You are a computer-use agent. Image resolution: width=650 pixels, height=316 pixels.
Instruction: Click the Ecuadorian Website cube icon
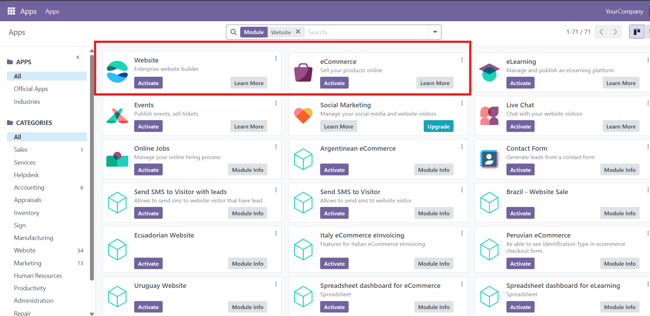point(117,249)
